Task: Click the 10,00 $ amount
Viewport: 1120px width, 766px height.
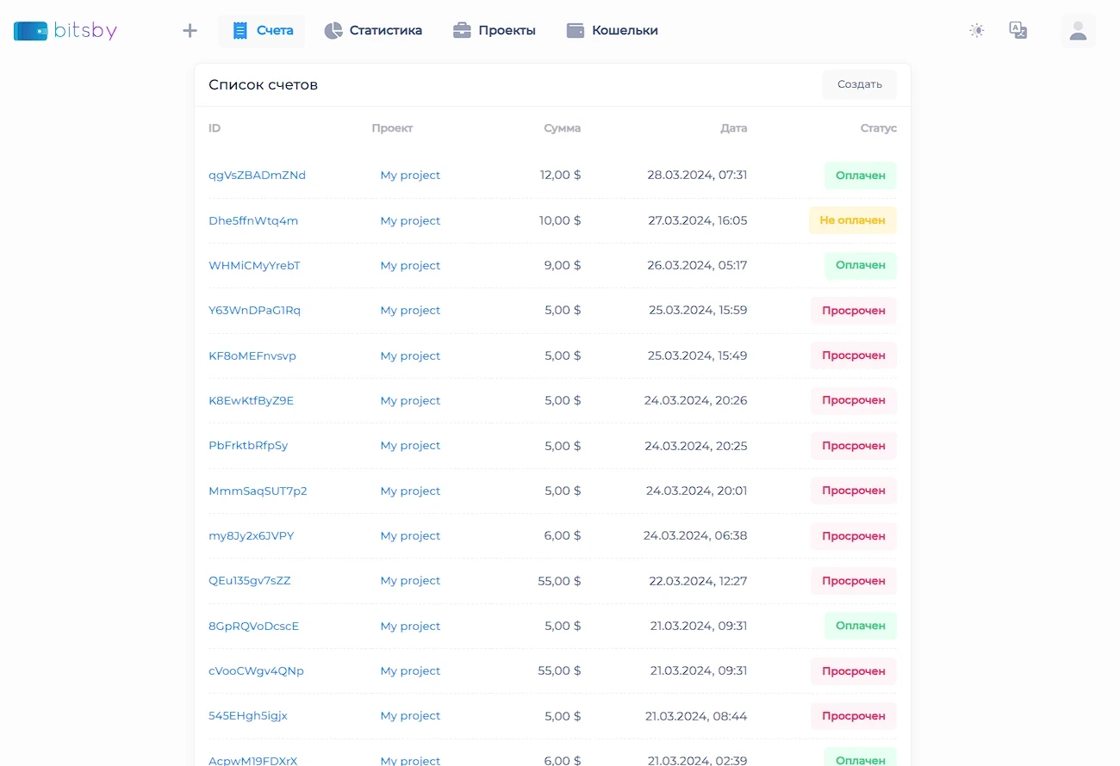Action: (560, 220)
